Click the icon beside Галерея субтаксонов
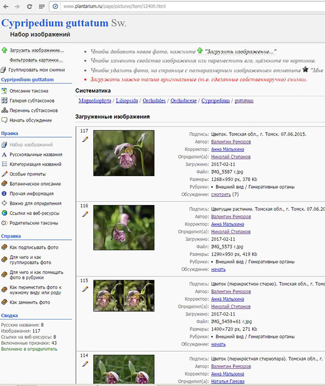Viewport: 325px width, 386px height. pyautogui.click(x=4, y=100)
